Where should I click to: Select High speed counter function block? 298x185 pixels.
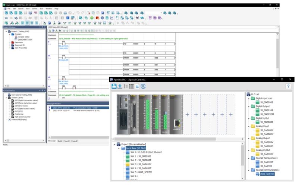[22, 117]
